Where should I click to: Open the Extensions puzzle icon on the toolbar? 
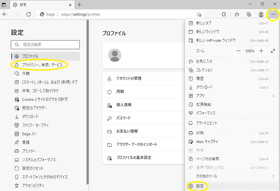[224, 14]
